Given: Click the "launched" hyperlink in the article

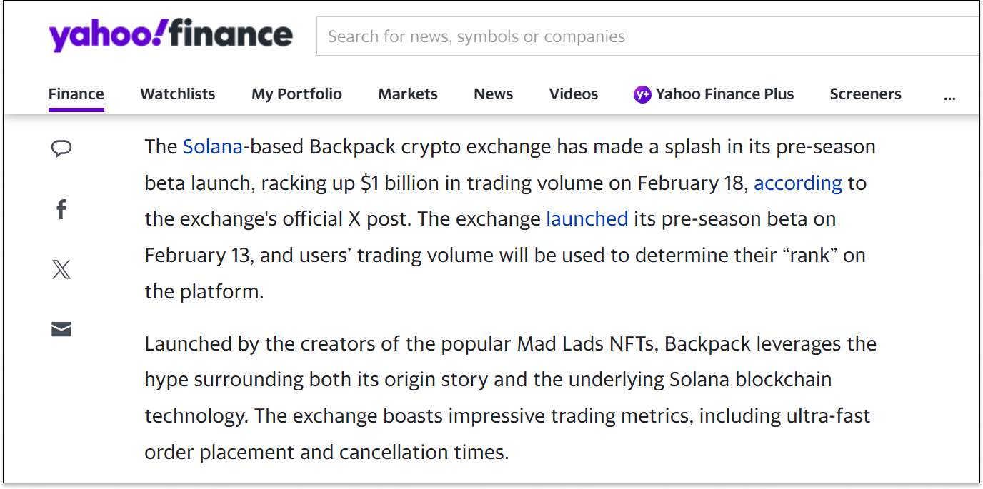Looking at the screenshot, I should [587, 218].
